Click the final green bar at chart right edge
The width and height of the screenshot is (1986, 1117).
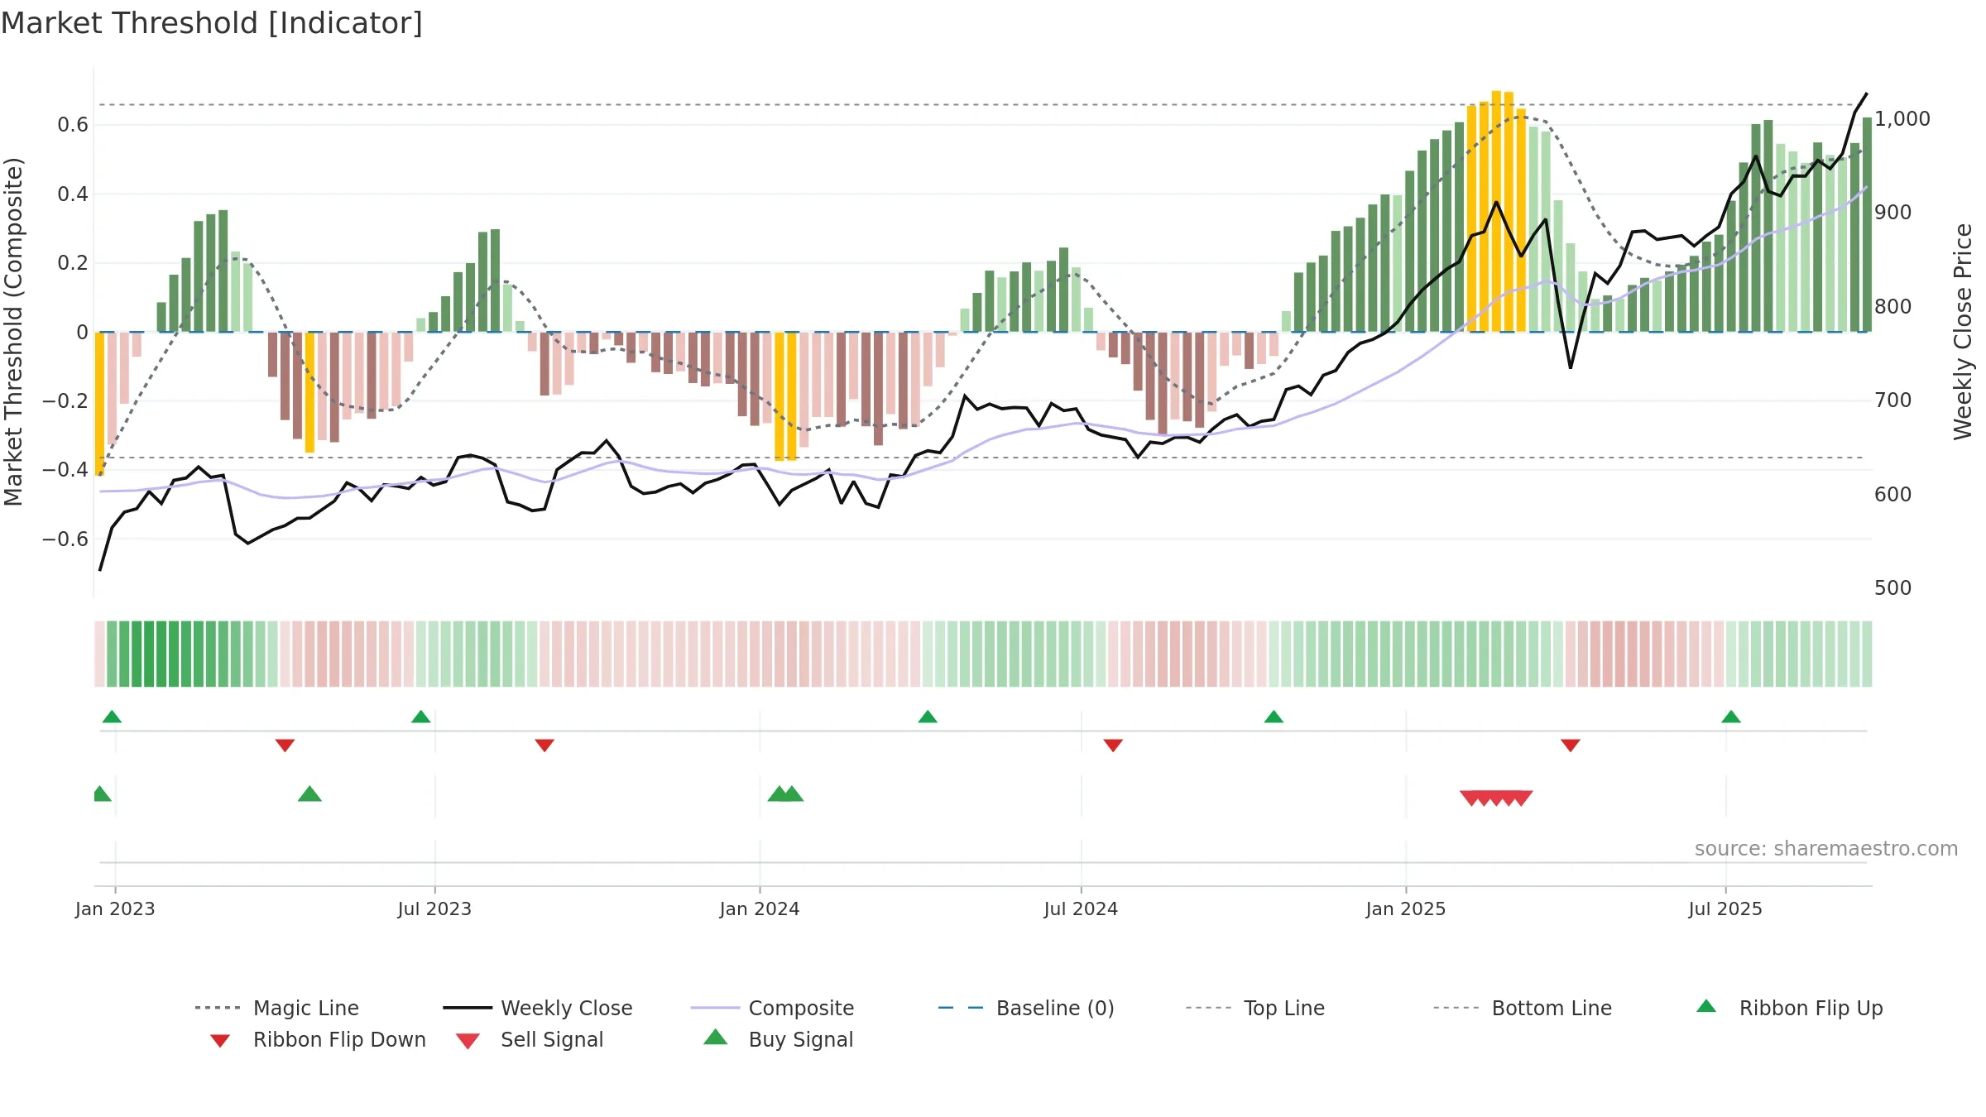(x=1867, y=225)
